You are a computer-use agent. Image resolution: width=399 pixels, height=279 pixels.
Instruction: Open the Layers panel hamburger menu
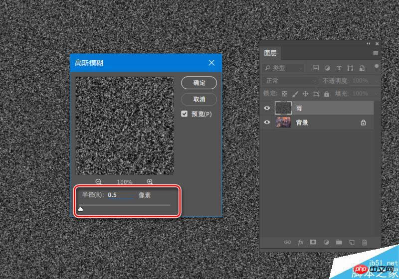[x=376, y=53]
